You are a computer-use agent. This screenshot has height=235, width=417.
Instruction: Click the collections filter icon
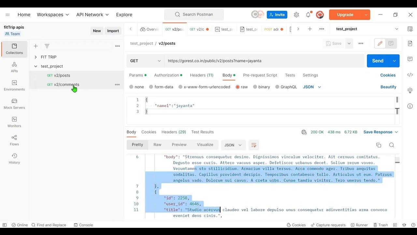point(47,46)
